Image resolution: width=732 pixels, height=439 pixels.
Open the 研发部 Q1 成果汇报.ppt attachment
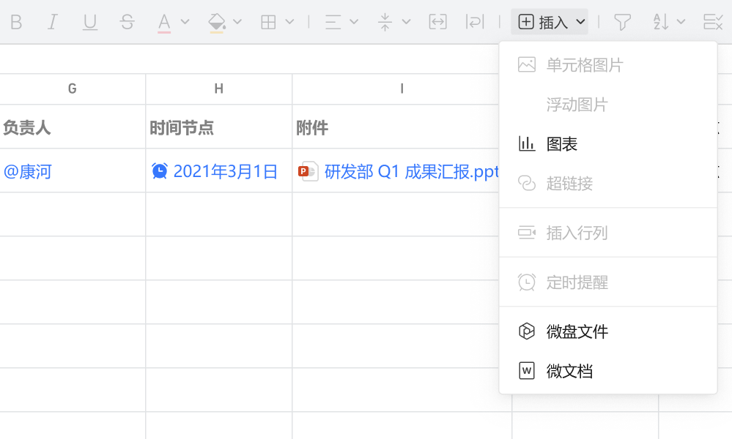[x=412, y=171]
